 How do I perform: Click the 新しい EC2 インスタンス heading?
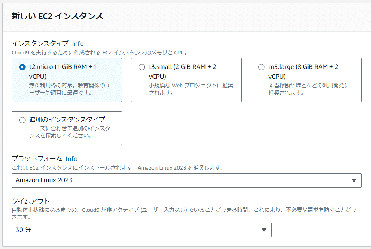click(57, 16)
